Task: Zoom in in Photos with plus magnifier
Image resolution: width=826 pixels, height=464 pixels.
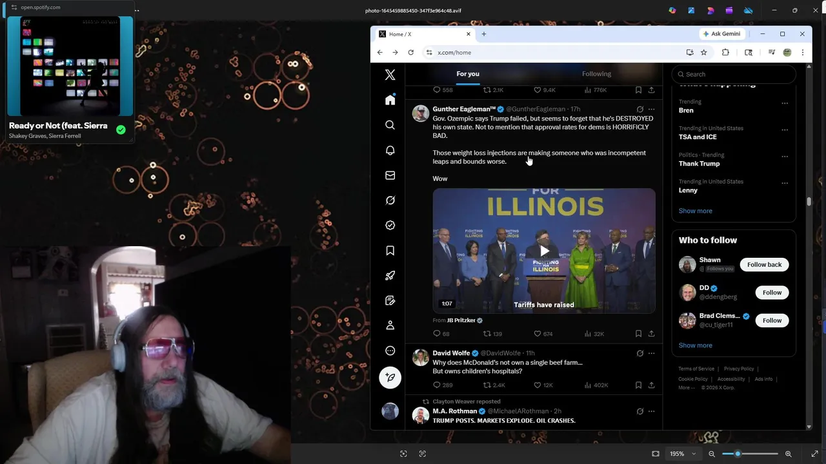Action: click(788, 454)
